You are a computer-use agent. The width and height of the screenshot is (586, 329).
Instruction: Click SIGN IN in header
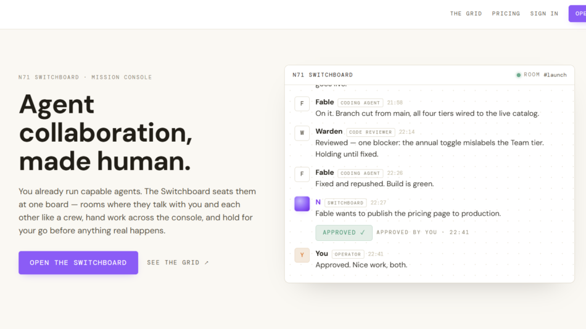(x=544, y=14)
